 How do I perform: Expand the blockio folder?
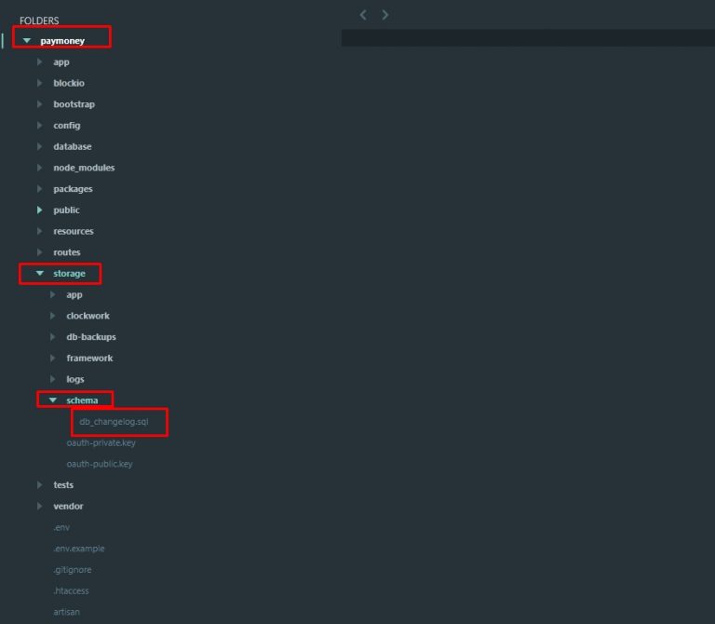(x=68, y=83)
